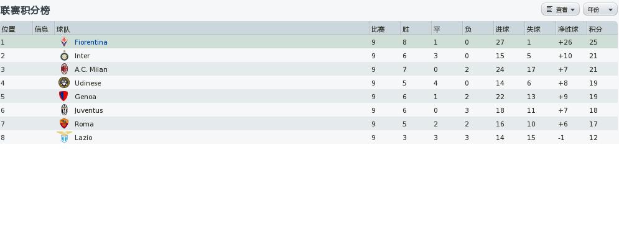Click the Juventus club badge icon

[64, 110]
